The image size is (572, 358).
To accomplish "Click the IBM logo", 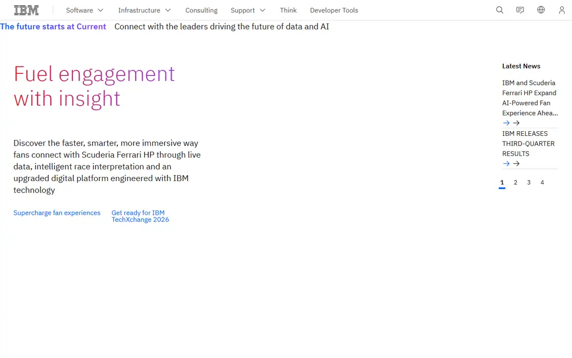I will coord(27,10).
